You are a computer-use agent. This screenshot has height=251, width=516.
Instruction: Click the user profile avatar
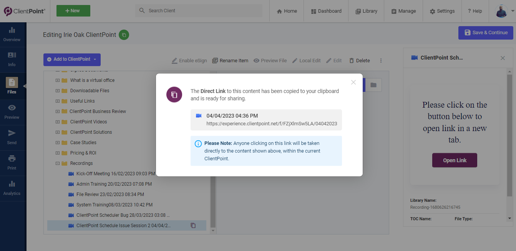click(501, 11)
